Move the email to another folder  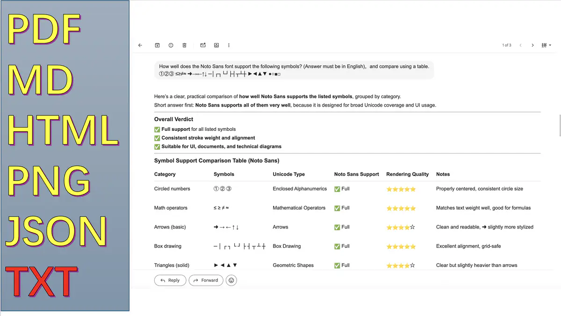pos(216,45)
